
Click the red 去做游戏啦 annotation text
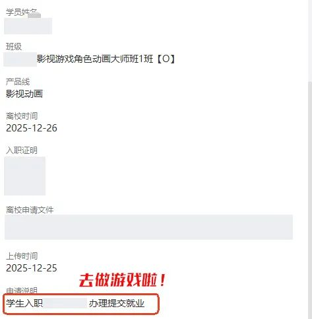(122, 280)
